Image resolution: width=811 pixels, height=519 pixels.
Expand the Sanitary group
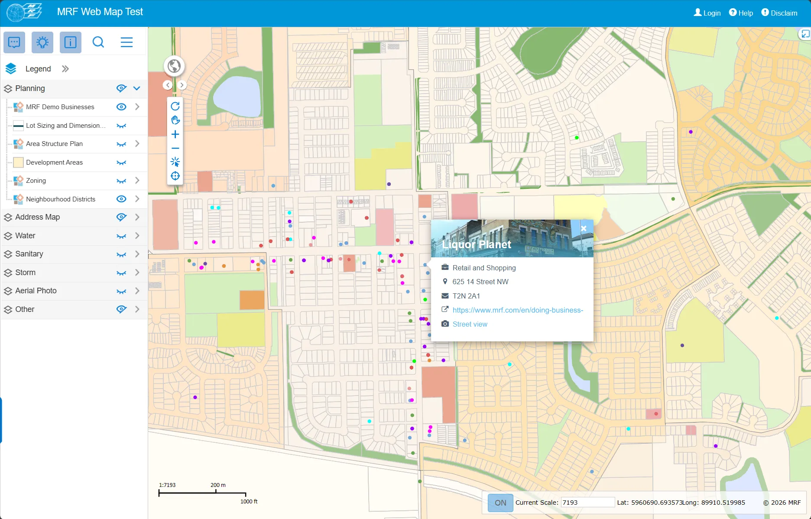pos(137,254)
